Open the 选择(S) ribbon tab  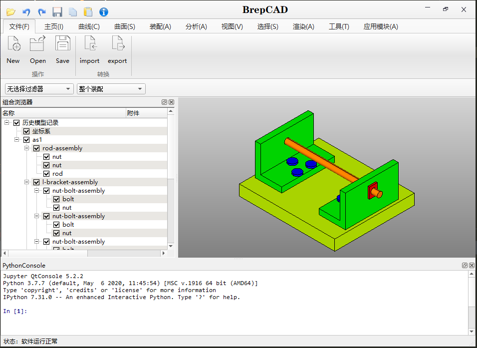[x=268, y=26]
